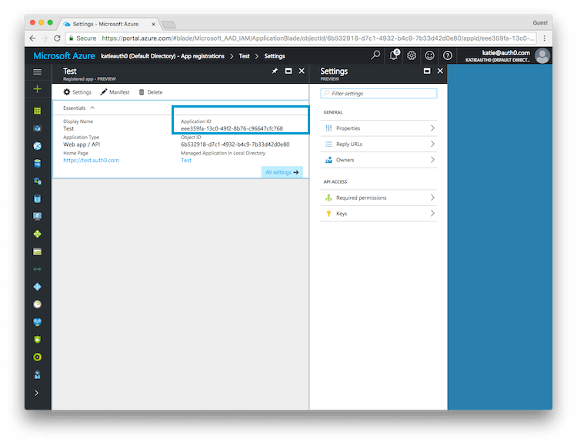The width and height of the screenshot is (577, 445).
Task: Open Required permissions in Settings
Action: (379, 198)
